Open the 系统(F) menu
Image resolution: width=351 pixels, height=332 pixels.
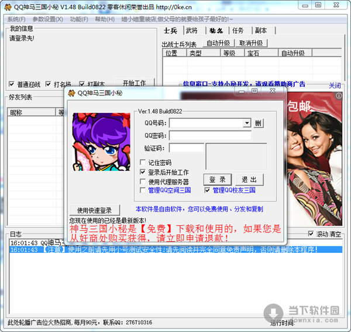[16, 19]
